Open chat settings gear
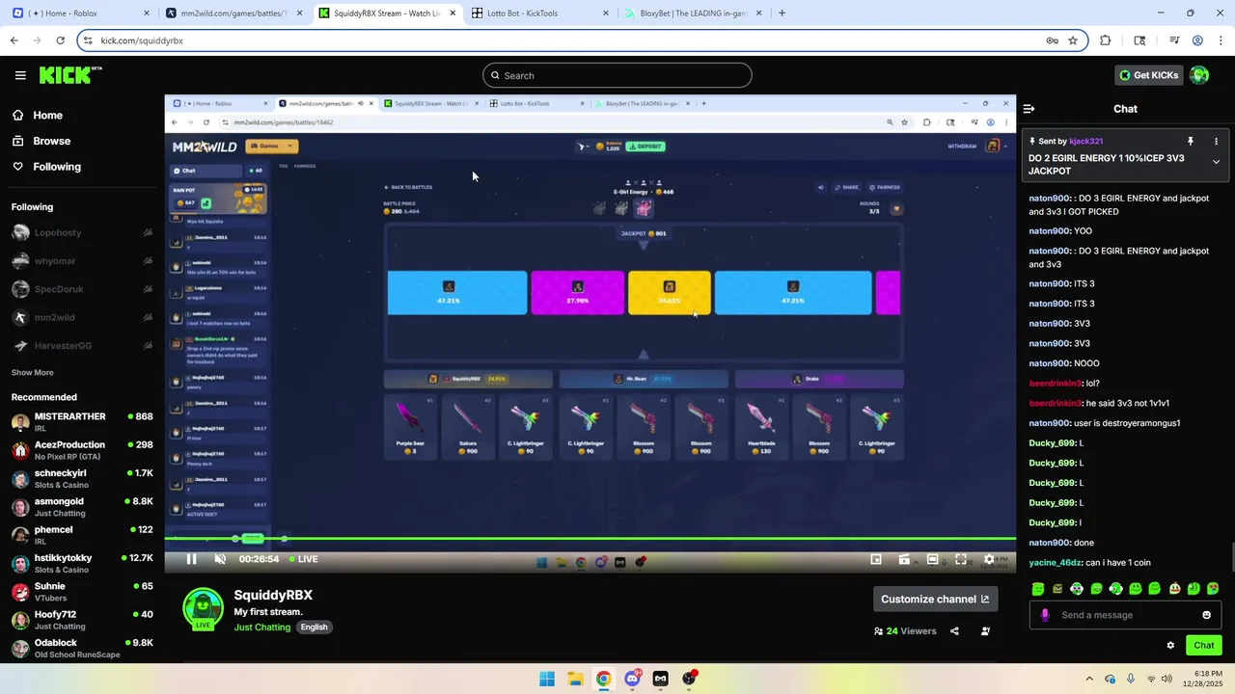 (1170, 646)
